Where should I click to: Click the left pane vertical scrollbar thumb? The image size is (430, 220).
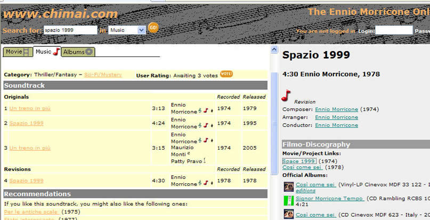click(x=274, y=124)
